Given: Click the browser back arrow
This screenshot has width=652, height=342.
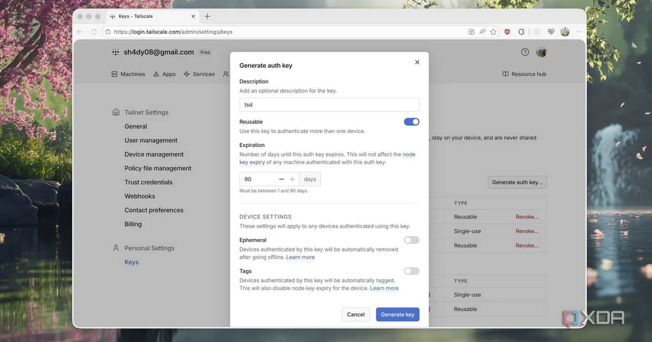Looking at the screenshot, I should 80,32.
